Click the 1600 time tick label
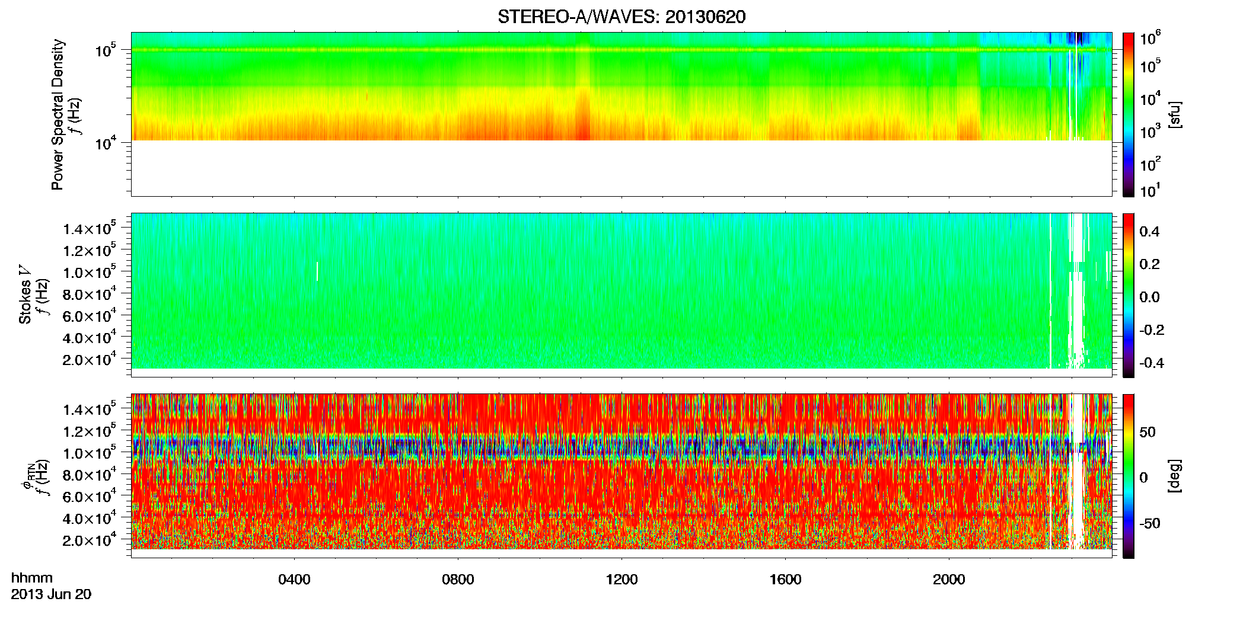1243x640 pixels. point(785,580)
